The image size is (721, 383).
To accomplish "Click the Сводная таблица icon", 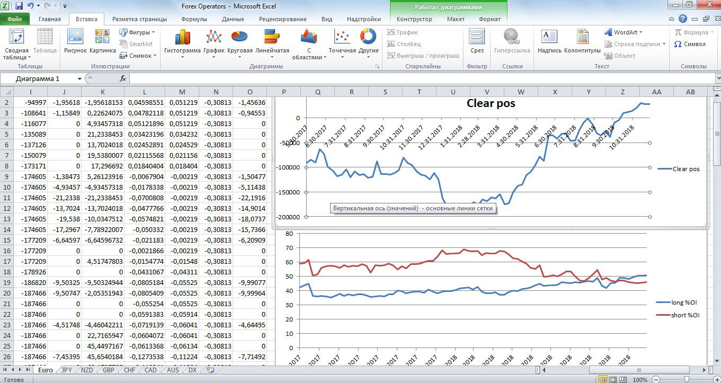I will tap(16, 44).
